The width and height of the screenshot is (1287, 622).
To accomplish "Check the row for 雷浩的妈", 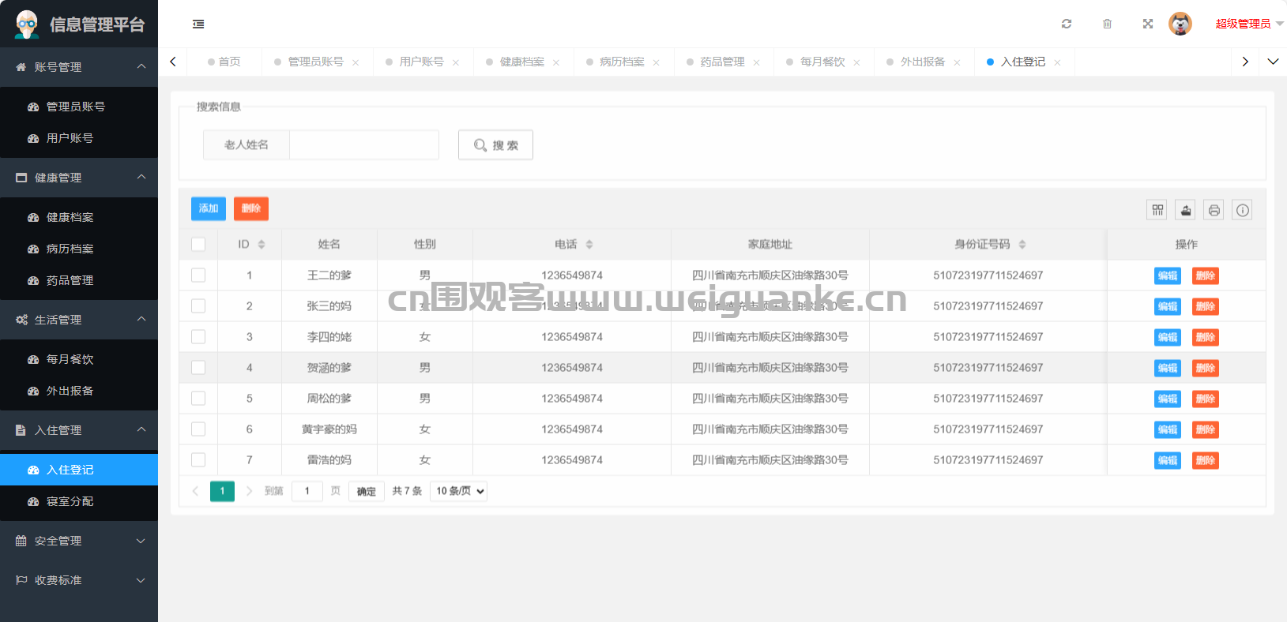I will [198, 460].
